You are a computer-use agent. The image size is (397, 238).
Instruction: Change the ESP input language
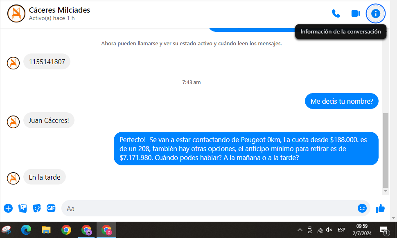coord(341,230)
